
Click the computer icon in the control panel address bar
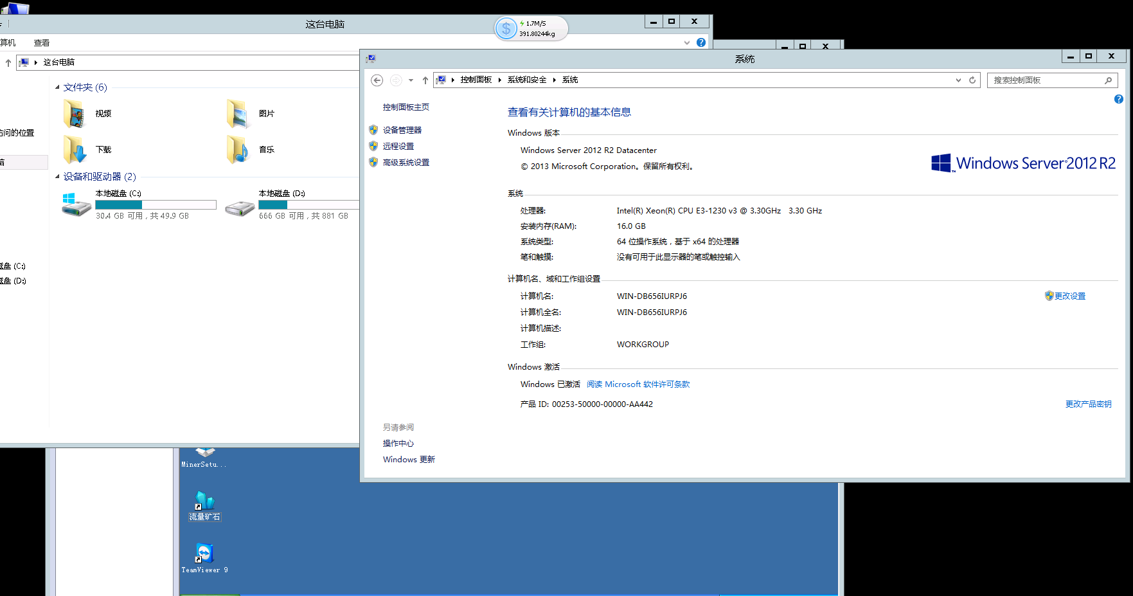pos(442,80)
